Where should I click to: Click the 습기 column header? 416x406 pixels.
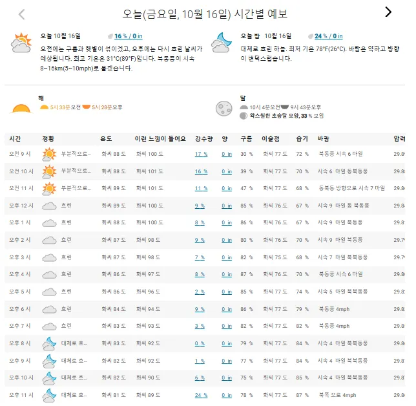(x=302, y=138)
